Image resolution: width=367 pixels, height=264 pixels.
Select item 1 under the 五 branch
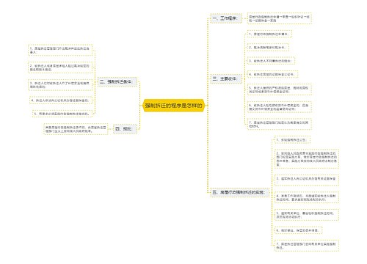292,140
